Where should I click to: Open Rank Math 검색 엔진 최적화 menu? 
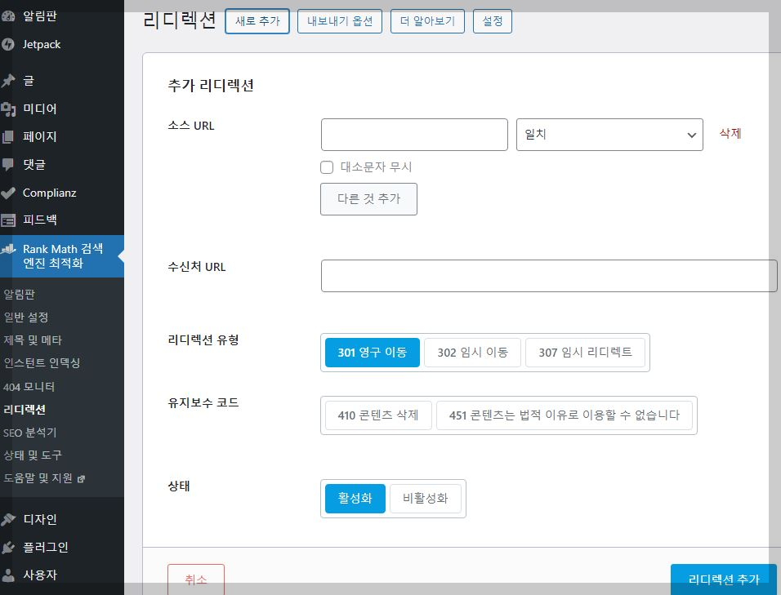62,256
